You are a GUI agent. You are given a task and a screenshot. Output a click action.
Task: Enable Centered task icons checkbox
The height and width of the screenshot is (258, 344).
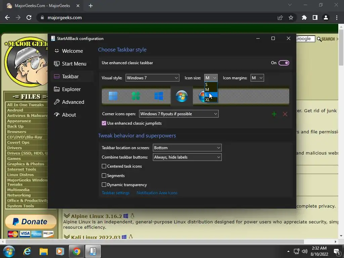pyautogui.click(x=104, y=166)
